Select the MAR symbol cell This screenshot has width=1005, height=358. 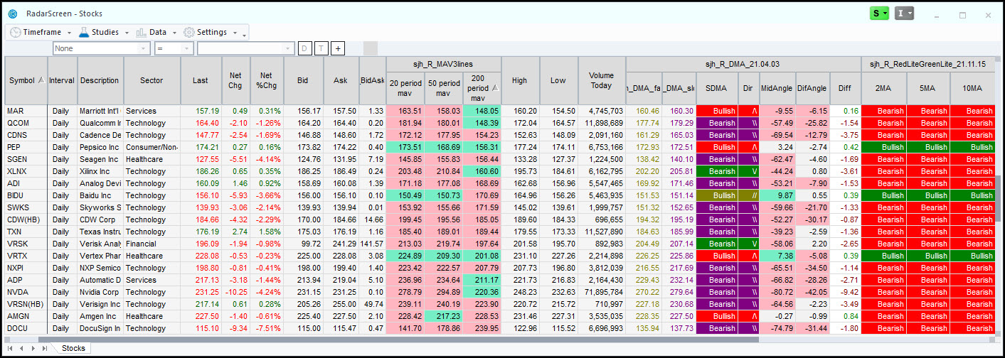tap(26, 111)
